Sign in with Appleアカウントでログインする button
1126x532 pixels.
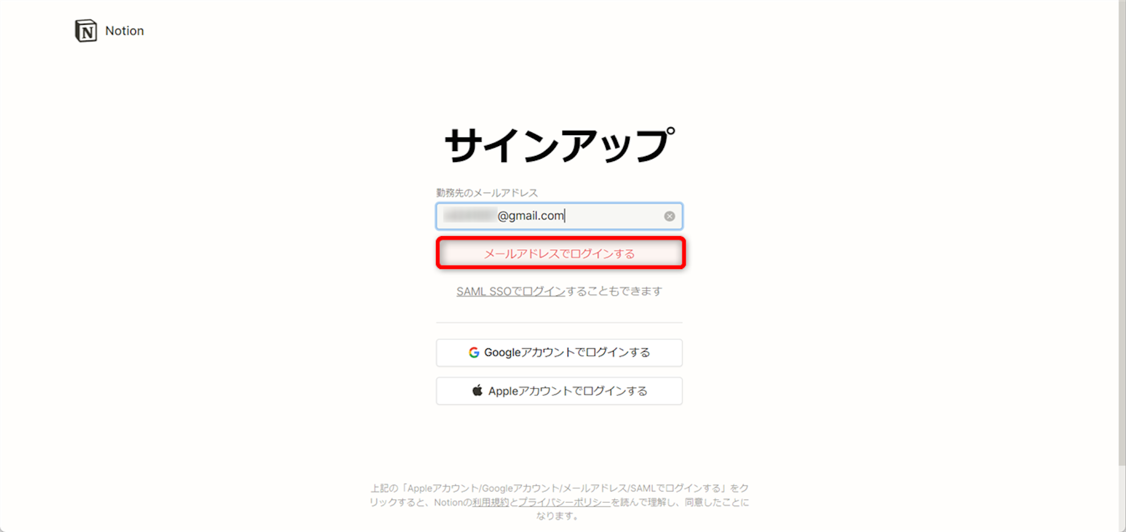point(559,391)
